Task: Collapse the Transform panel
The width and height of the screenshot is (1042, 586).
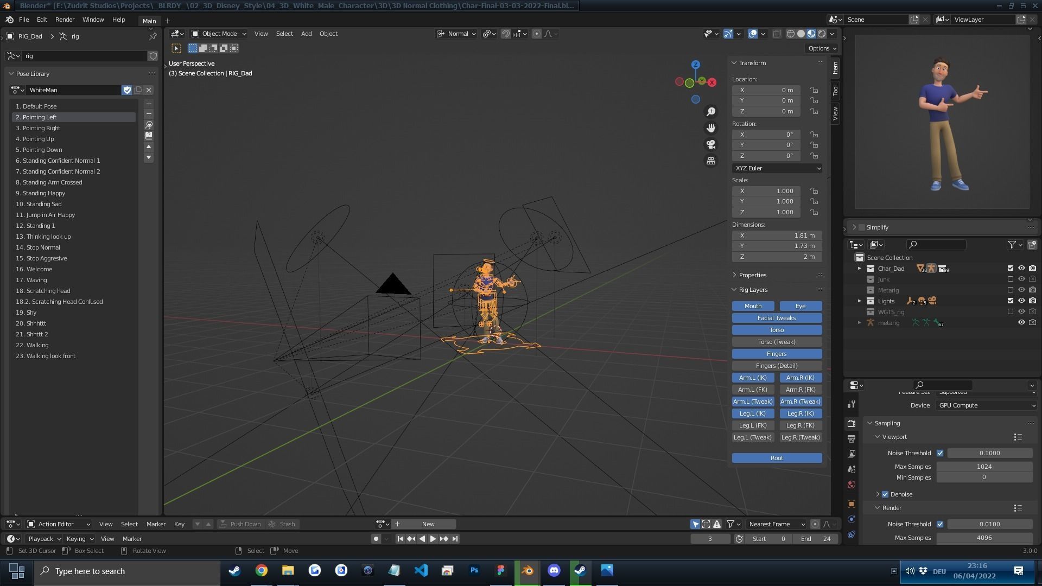Action: [734, 63]
